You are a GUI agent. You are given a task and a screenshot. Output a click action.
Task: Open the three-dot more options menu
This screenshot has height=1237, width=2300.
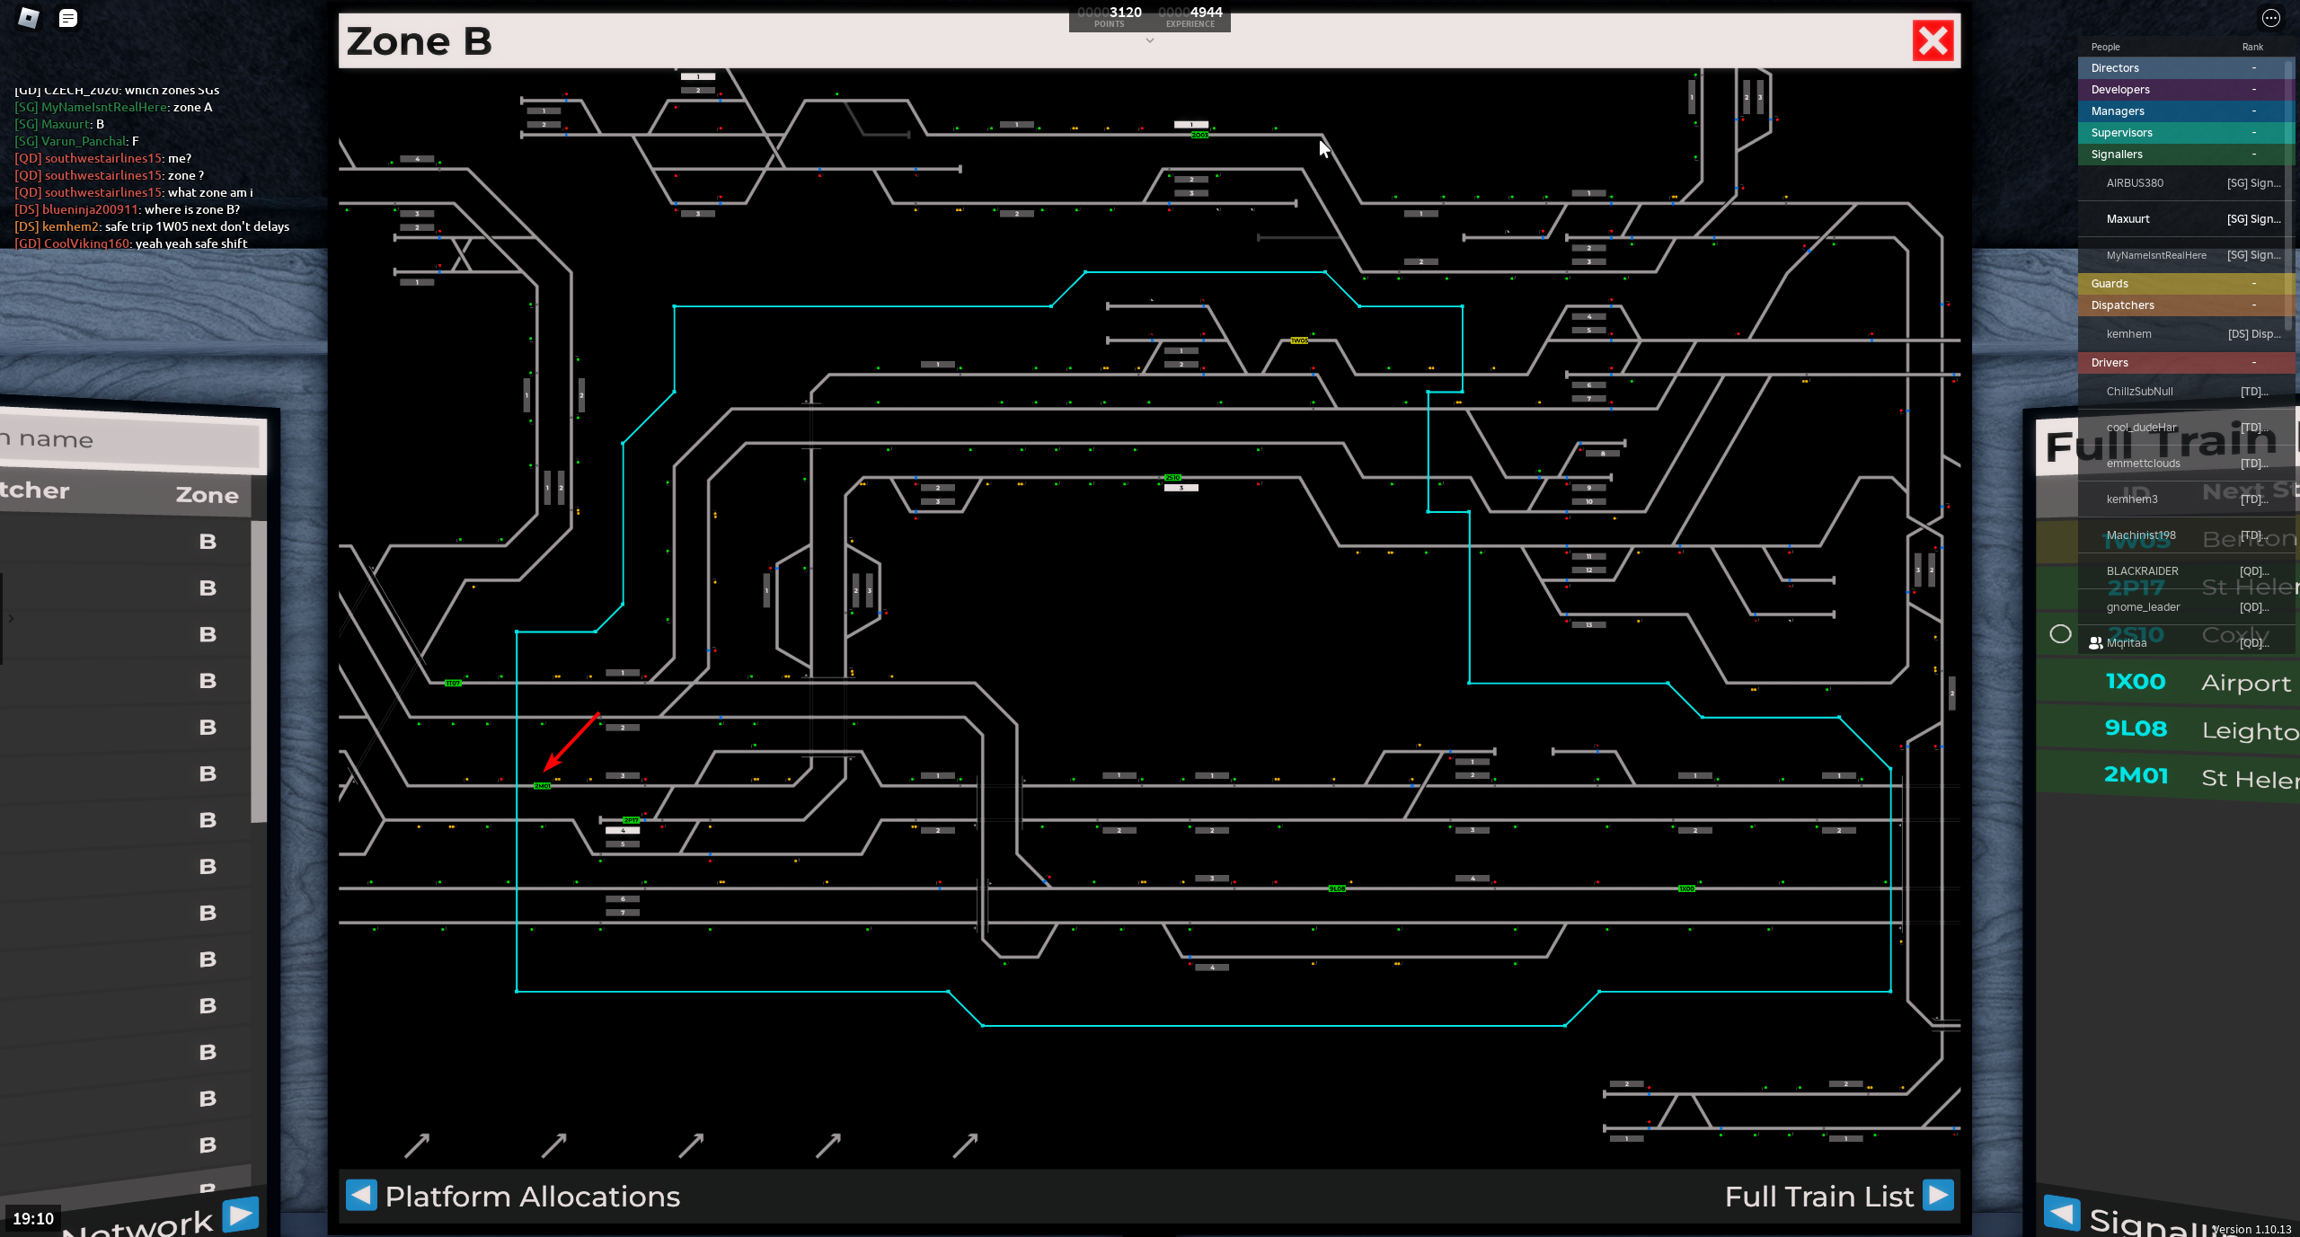[2270, 18]
